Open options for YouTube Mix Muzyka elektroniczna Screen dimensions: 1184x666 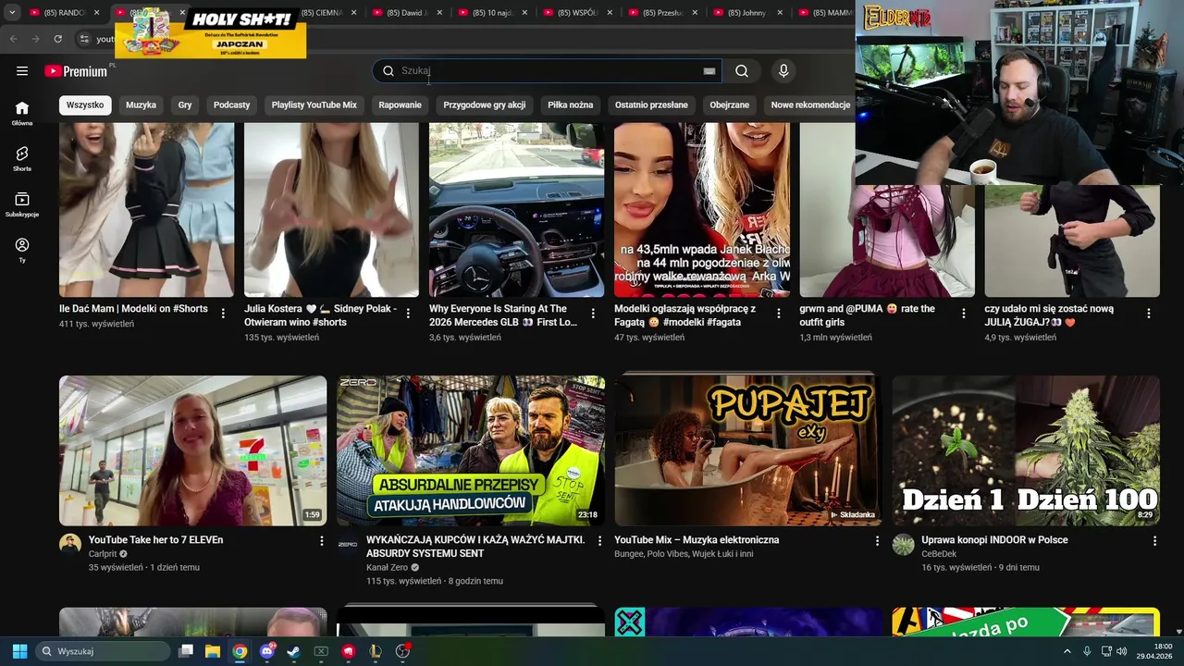click(x=877, y=540)
